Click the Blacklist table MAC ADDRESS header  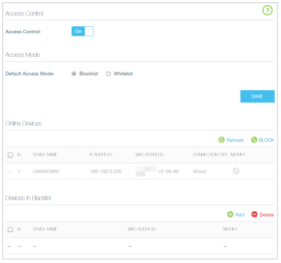(x=142, y=229)
